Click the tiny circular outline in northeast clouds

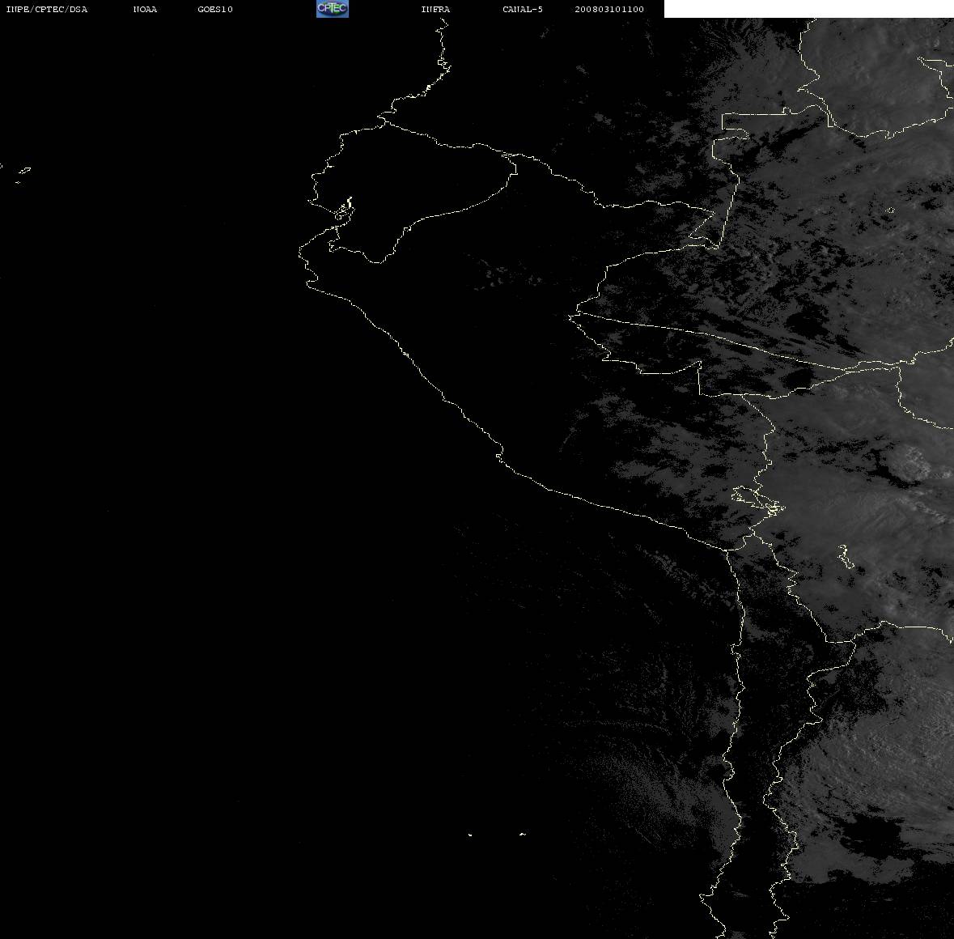tap(891, 210)
